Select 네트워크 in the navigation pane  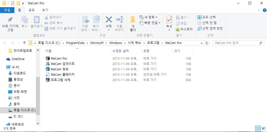15,124
